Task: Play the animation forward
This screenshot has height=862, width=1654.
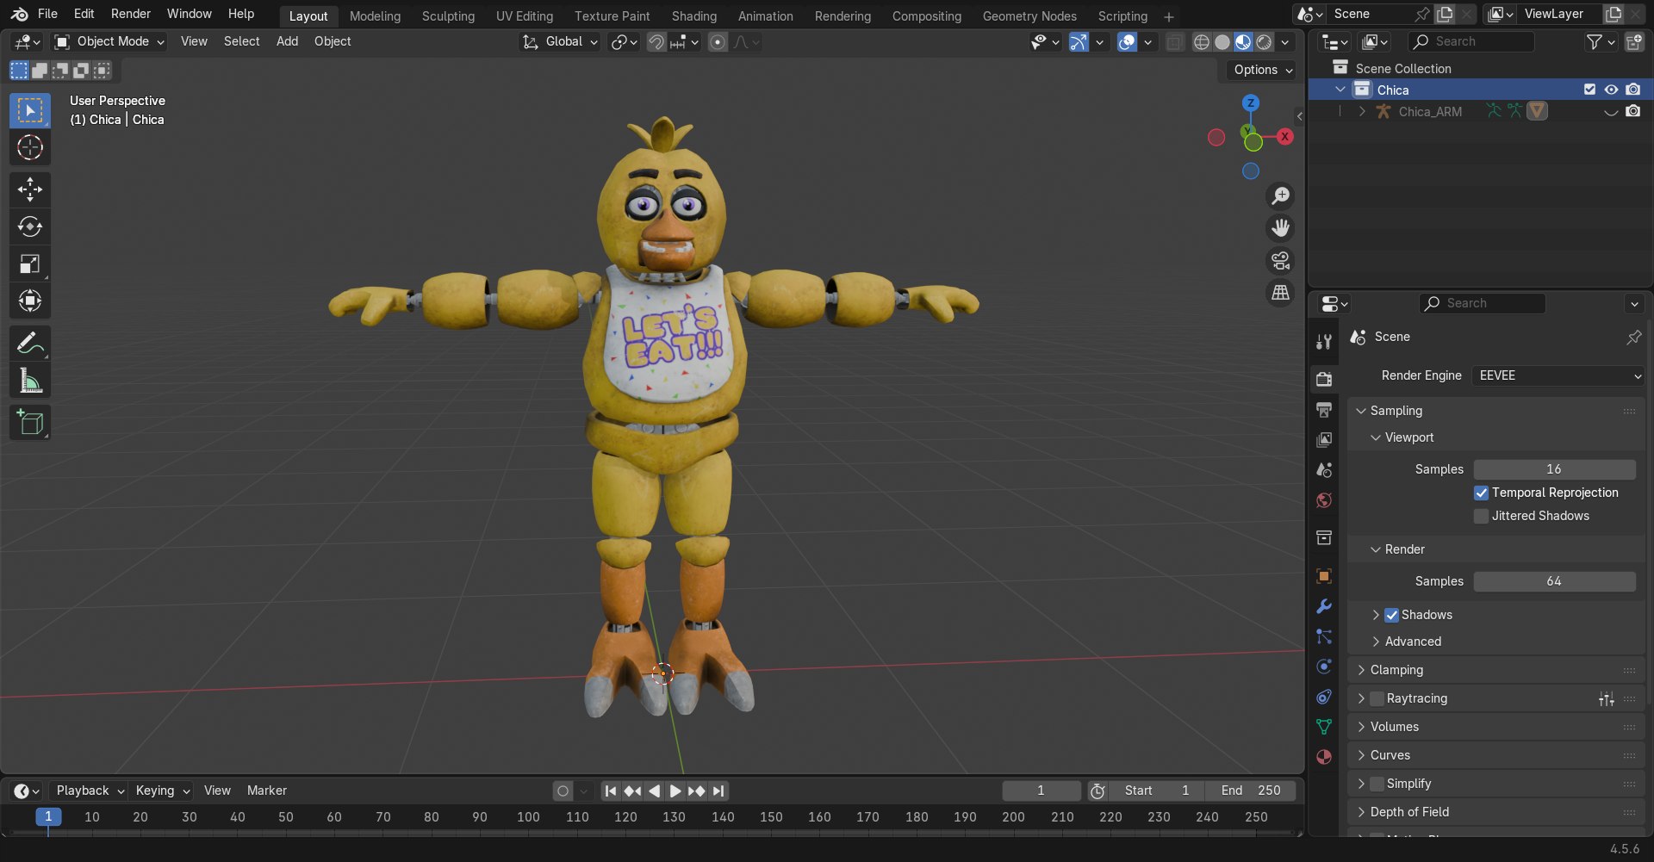Action: tap(675, 791)
